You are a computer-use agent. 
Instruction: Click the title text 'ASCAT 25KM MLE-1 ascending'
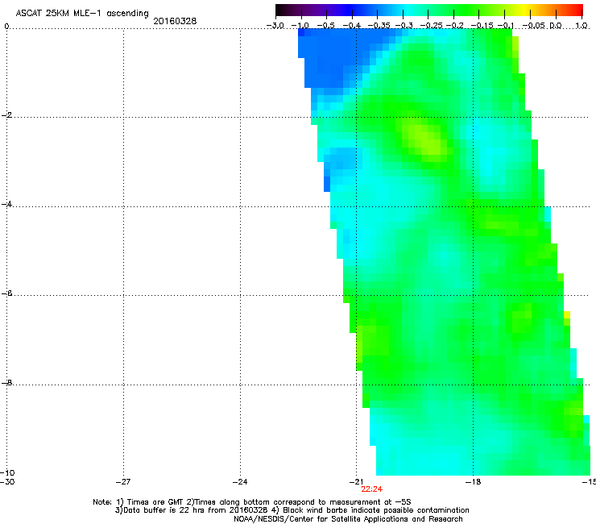point(82,14)
